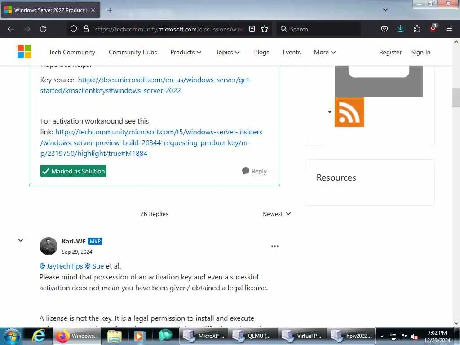Launch Internet Explorer from taskbar

pos(39,336)
